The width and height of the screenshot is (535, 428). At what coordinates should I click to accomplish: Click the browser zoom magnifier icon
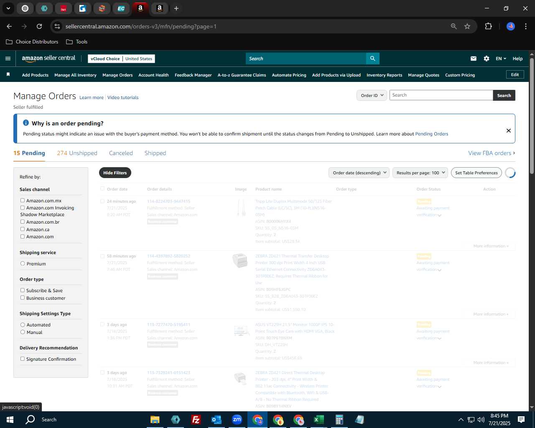point(454,26)
